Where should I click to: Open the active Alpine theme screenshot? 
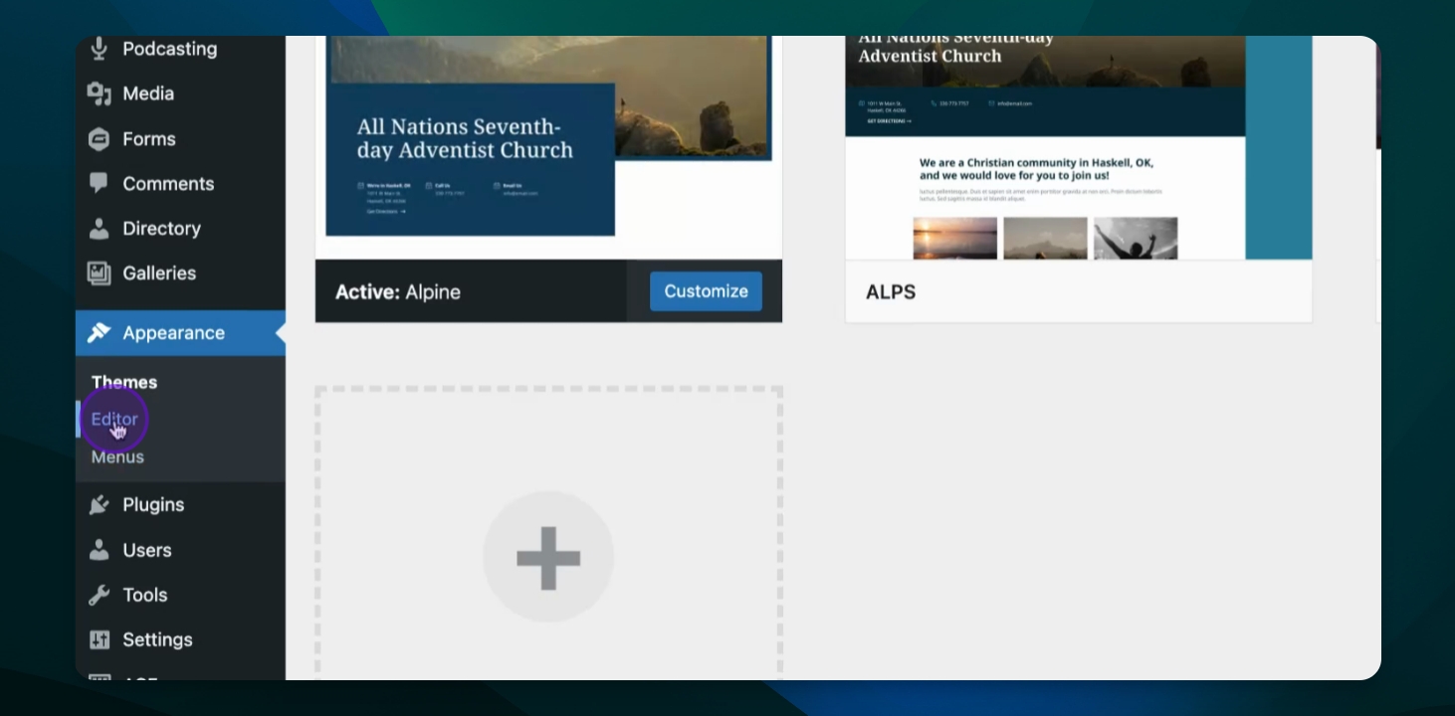pos(548,148)
